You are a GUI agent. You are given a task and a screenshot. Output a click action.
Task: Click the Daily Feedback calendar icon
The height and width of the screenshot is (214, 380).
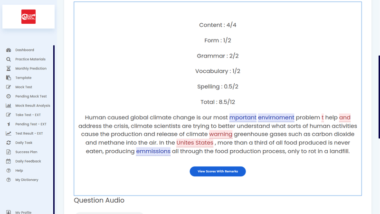coord(9,161)
